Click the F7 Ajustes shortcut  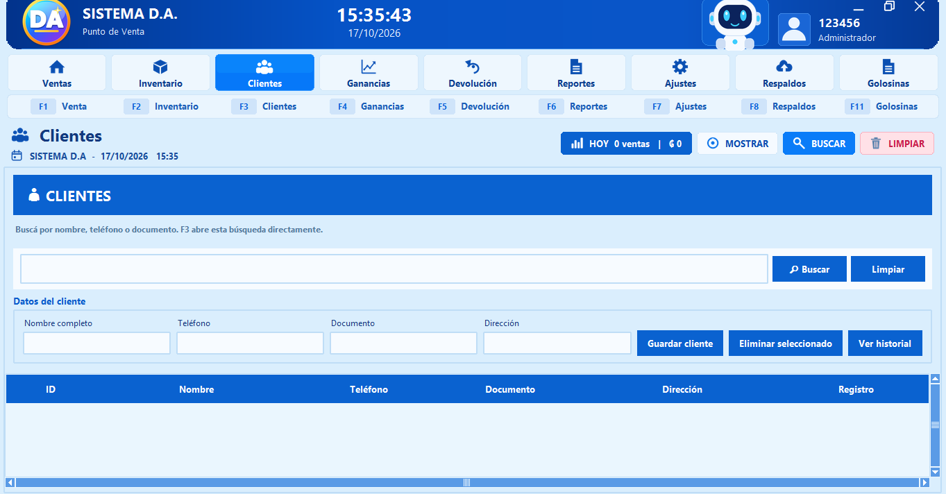[x=676, y=107]
